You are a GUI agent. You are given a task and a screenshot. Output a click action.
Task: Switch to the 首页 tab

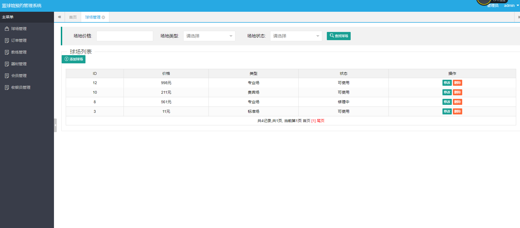pos(73,17)
